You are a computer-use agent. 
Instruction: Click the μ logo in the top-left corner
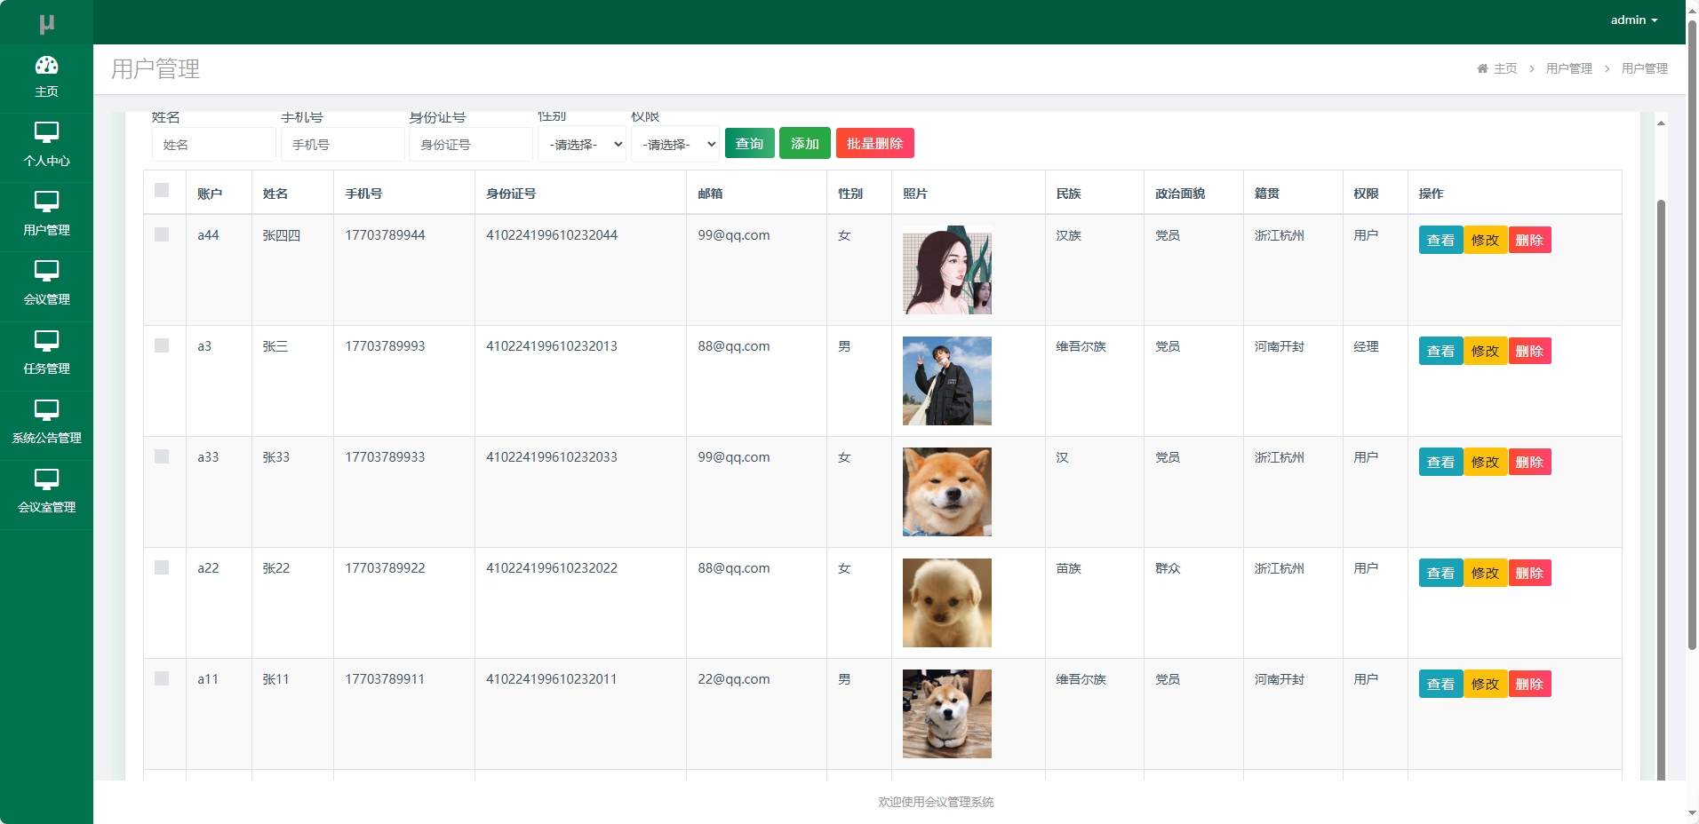46,20
